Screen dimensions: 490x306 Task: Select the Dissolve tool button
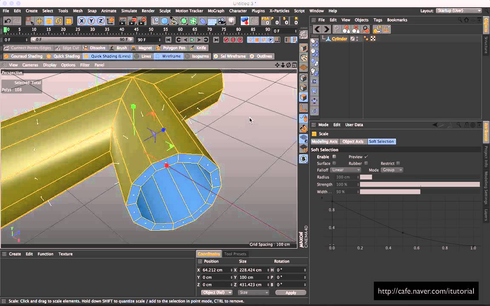pos(95,48)
